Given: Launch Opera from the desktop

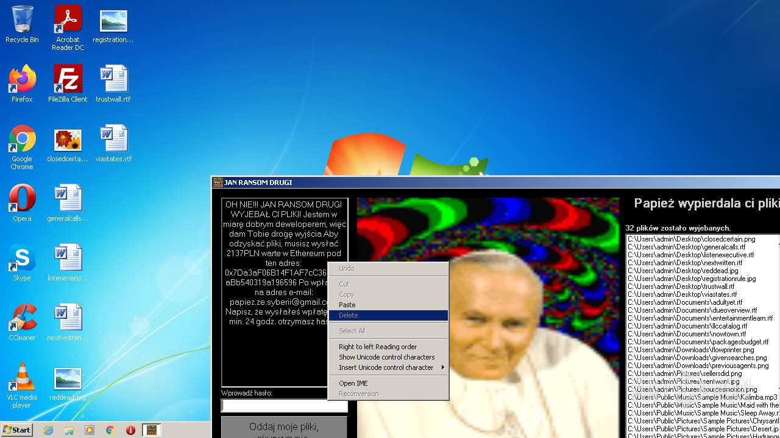Looking at the screenshot, I should coord(22,204).
